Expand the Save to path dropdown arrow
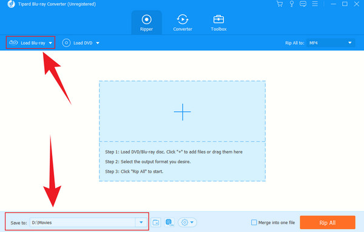 tap(141, 222)
